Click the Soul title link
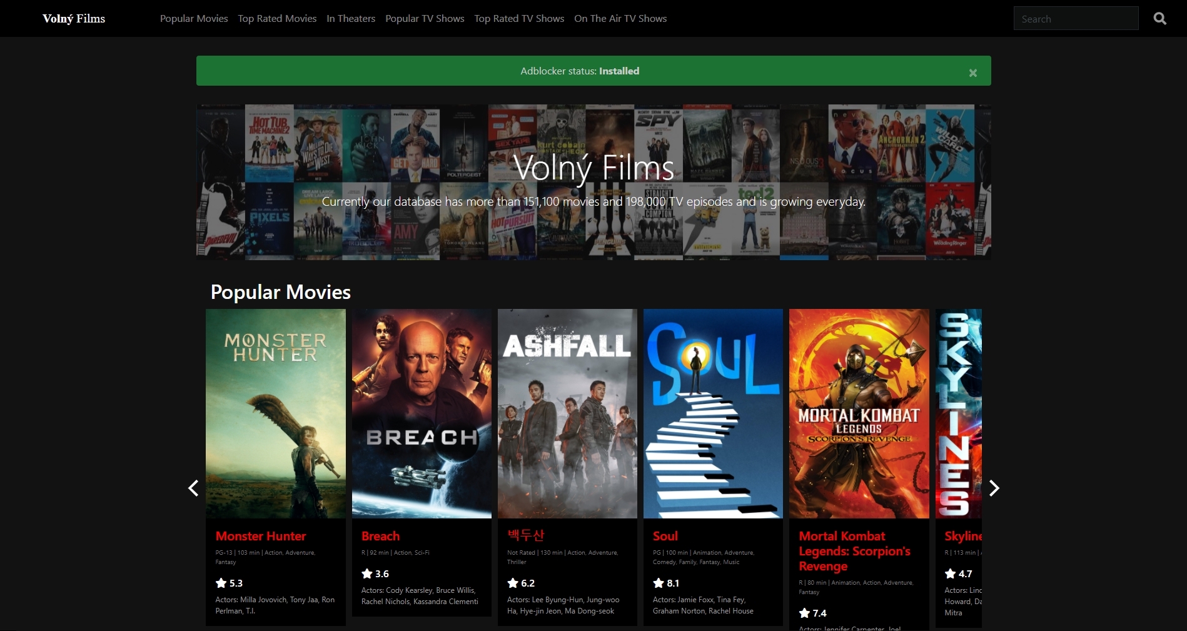 [665, 536]
